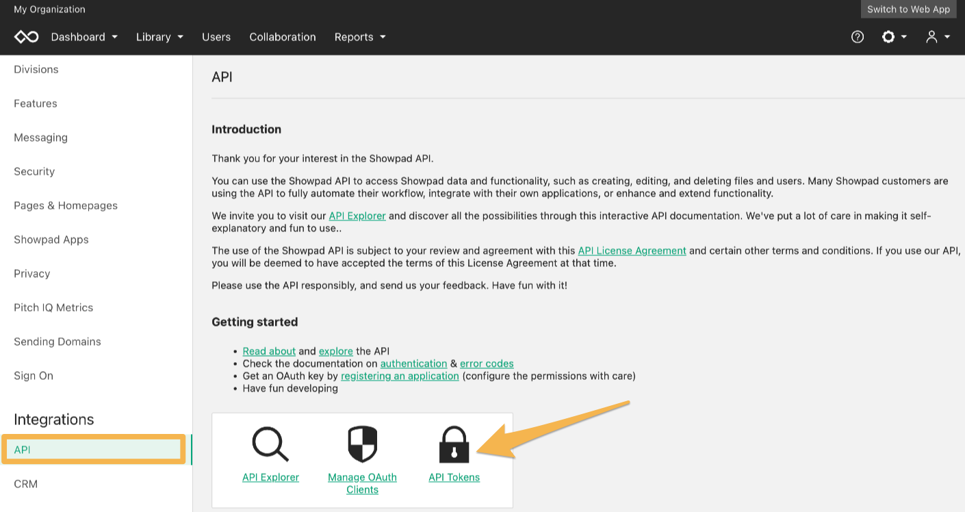This screenshot has height=512, width=965.
Task: Select Features in the sidebar
Action: pyautogui.click(x=36, y=103)
